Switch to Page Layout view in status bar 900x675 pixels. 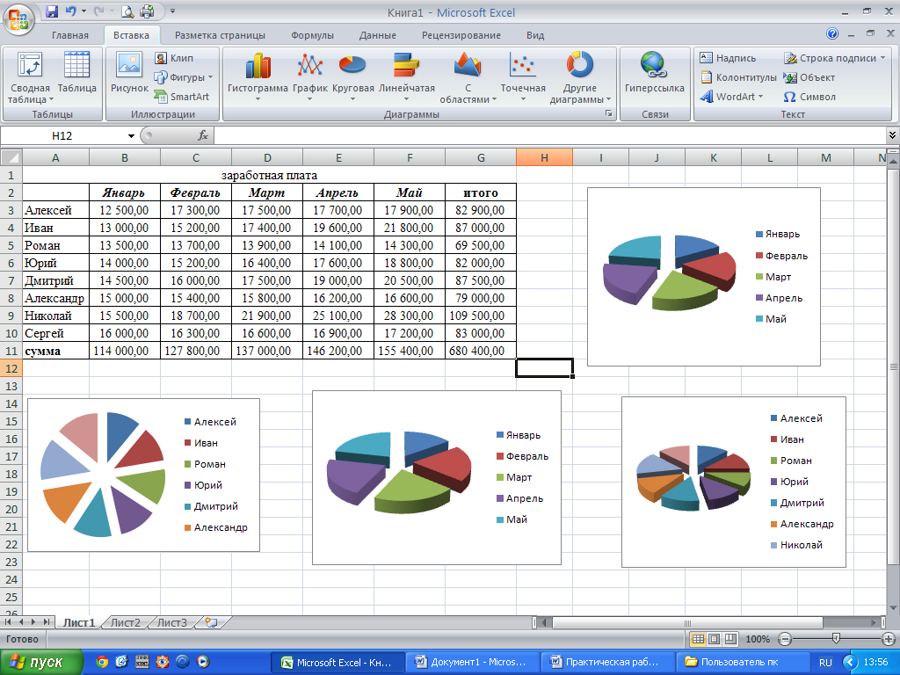(x=714, y=639)
